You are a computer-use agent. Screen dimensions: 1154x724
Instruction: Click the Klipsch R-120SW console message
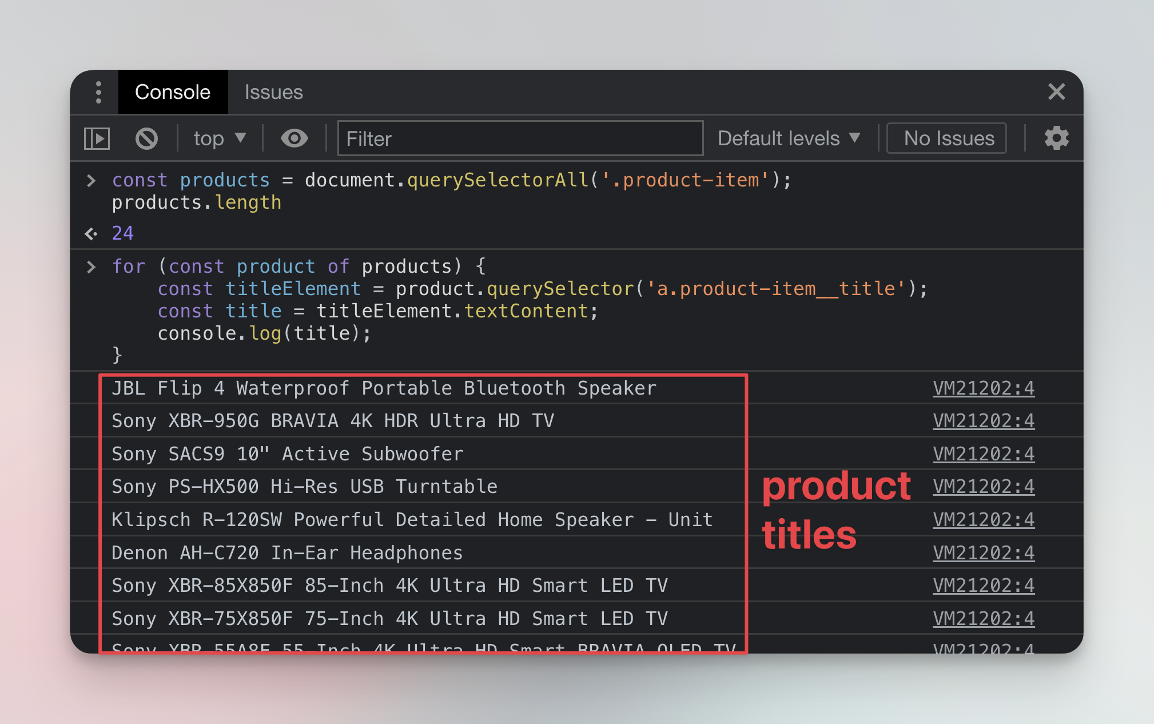pyautogui.click(x=412, y=519)
